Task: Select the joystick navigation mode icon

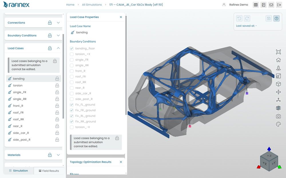Action: click(x=278, y=68)
